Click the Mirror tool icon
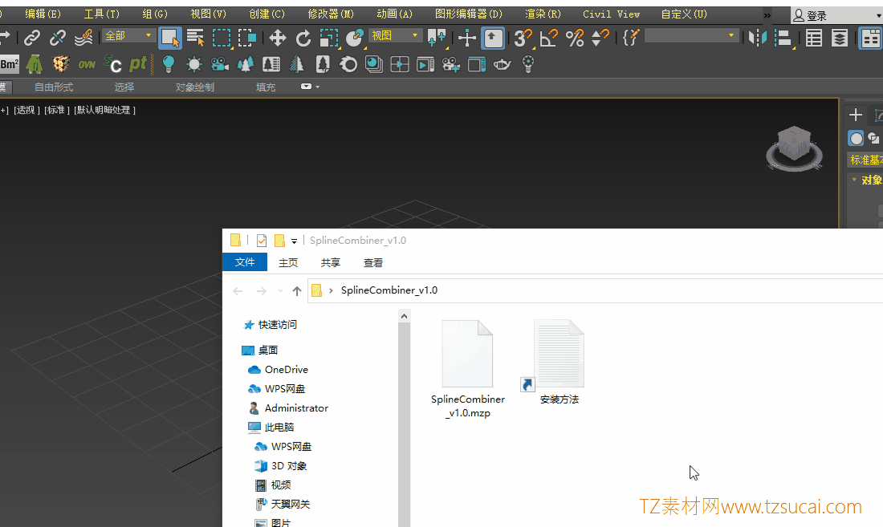 coord(758,38)
